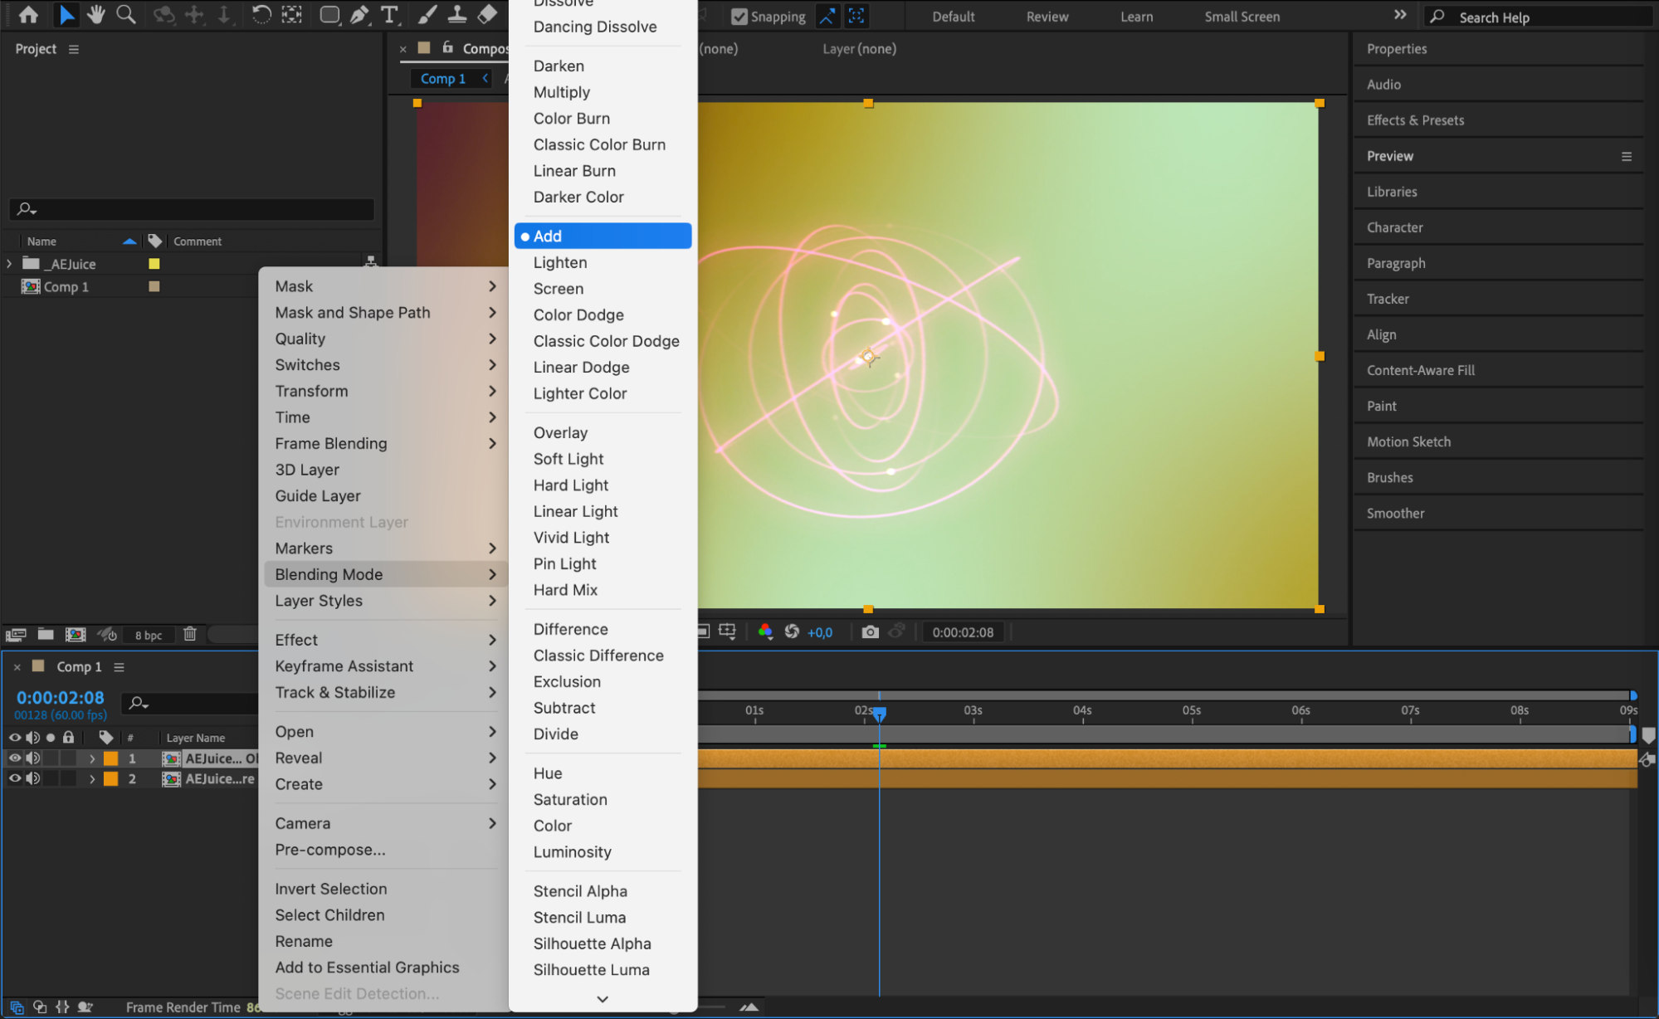Viewport: 1659px width, 1019px height.
Task: Select the Eraser tool
Action: (x=487, y=14)
